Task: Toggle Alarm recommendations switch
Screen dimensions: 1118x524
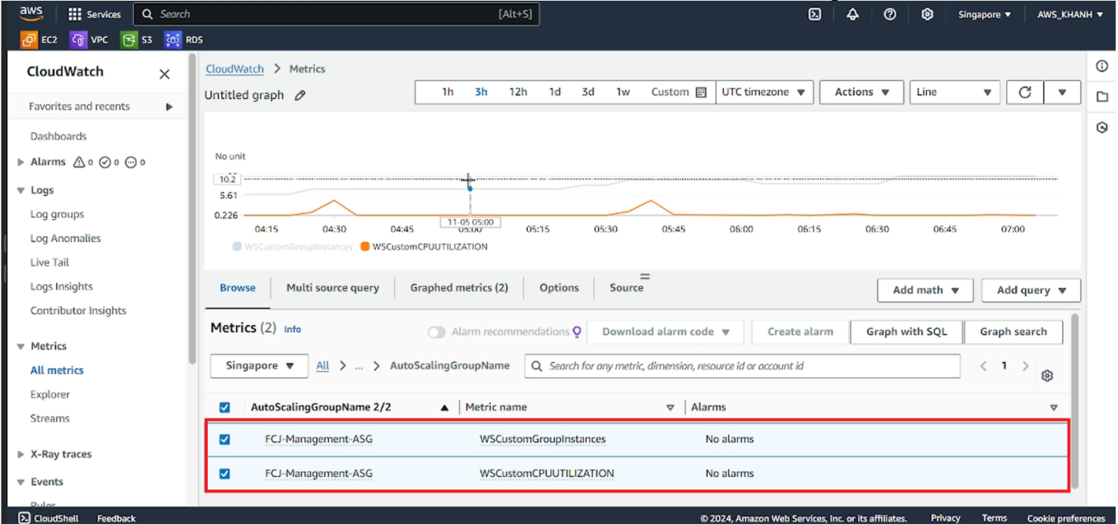Action: click(437, 332)
